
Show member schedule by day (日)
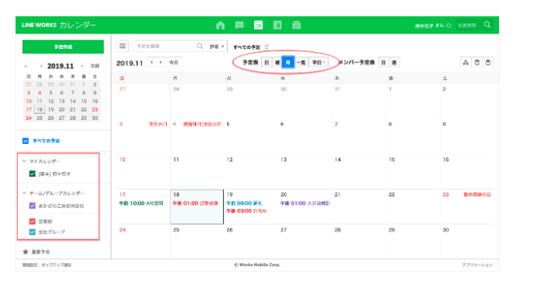coord(384,62)
